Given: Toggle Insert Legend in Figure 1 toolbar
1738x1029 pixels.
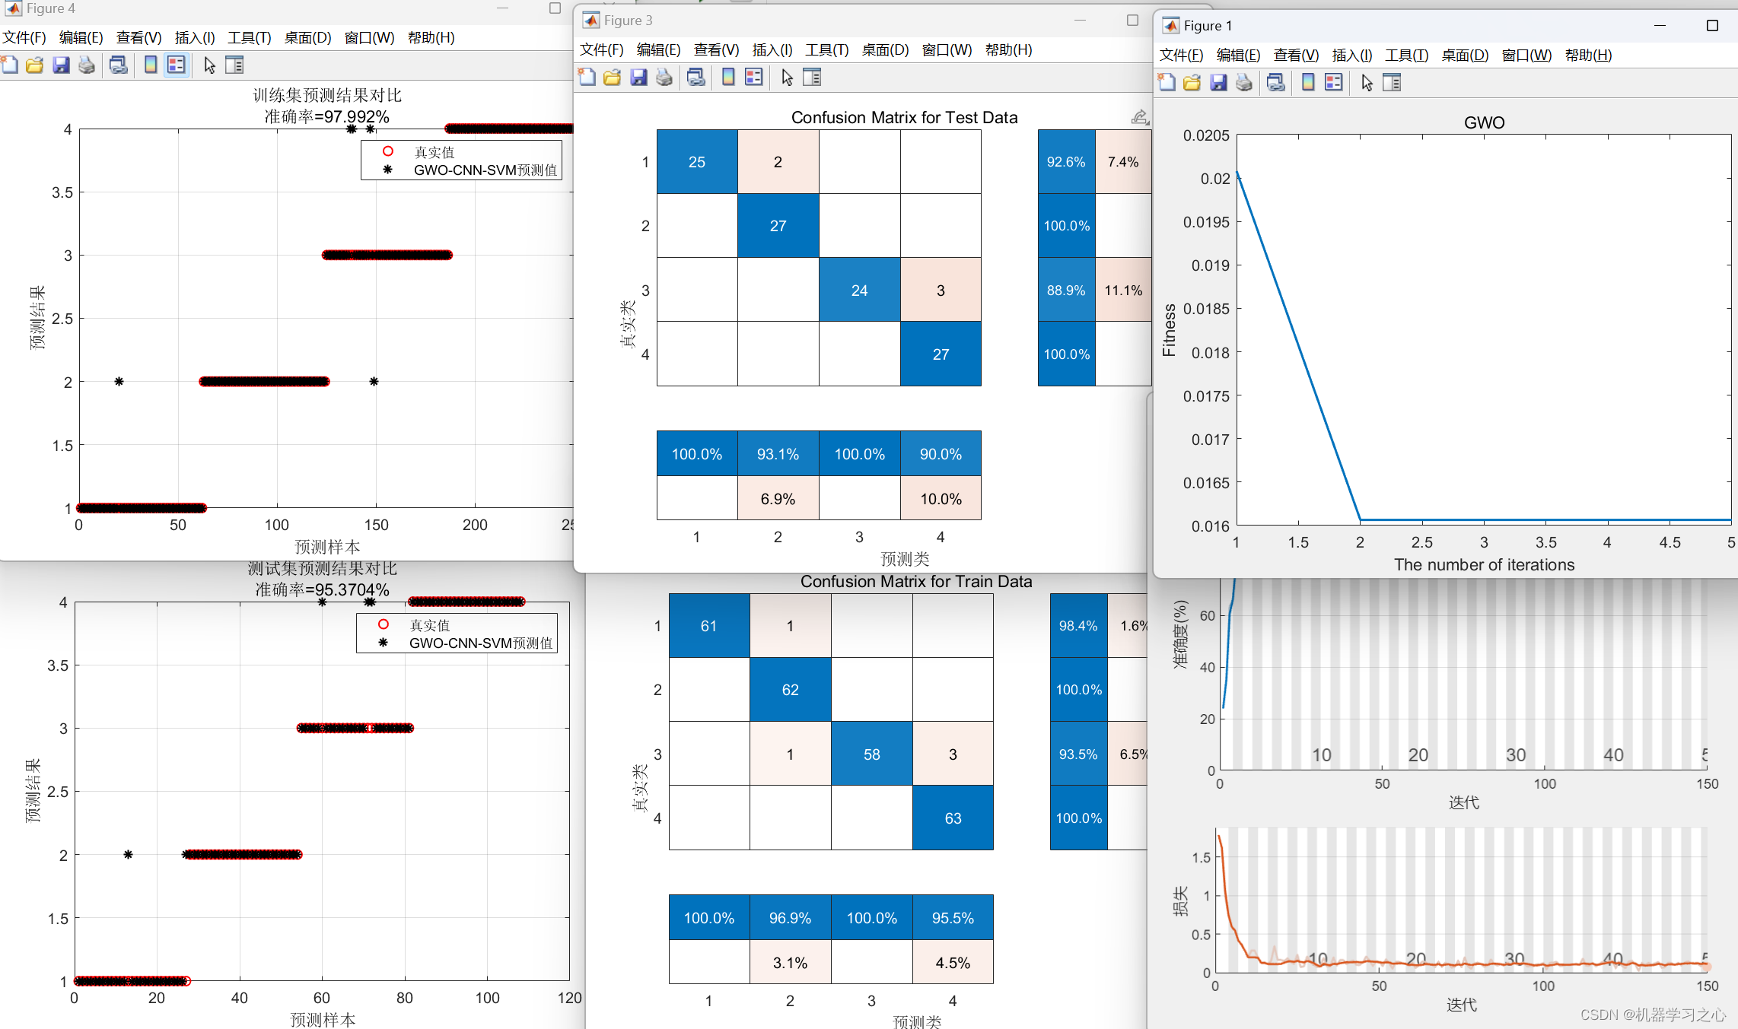Looking at the screenshot, I should click(1334, 83).
